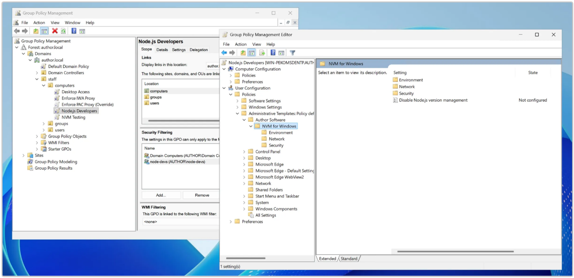Expand the Windows Components folder
The width and height of the screenshot is (574, 278).
(x=244, y=209)
